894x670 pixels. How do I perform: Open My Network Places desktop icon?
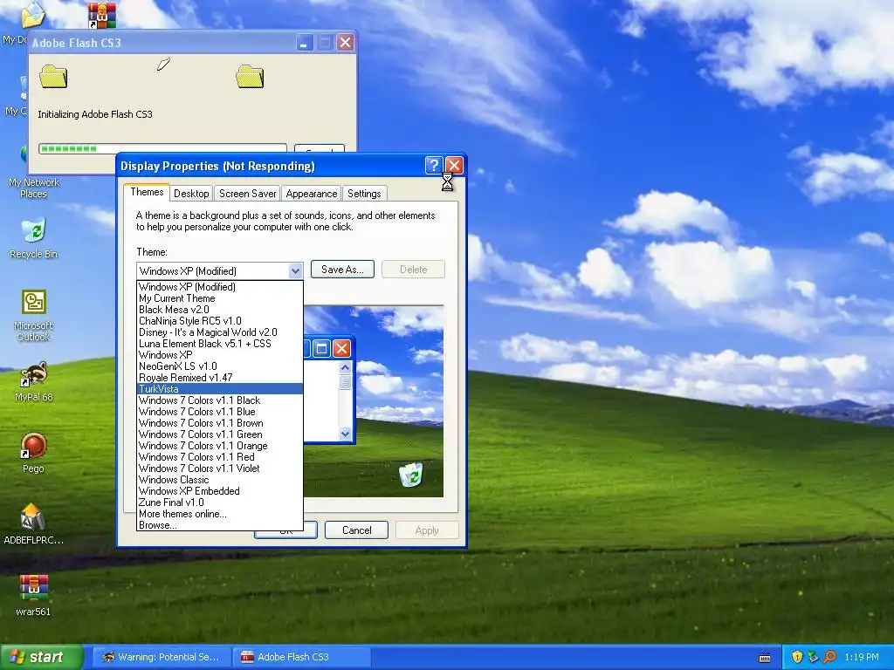click(x=34, y=188)
